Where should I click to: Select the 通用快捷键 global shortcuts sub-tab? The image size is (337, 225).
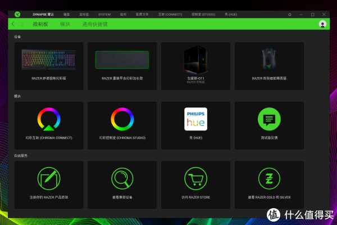(95, 24)
